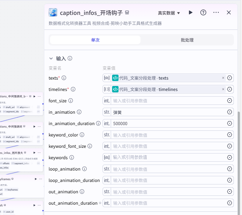Run the caption_infos node with play button

tap(191, 12)
